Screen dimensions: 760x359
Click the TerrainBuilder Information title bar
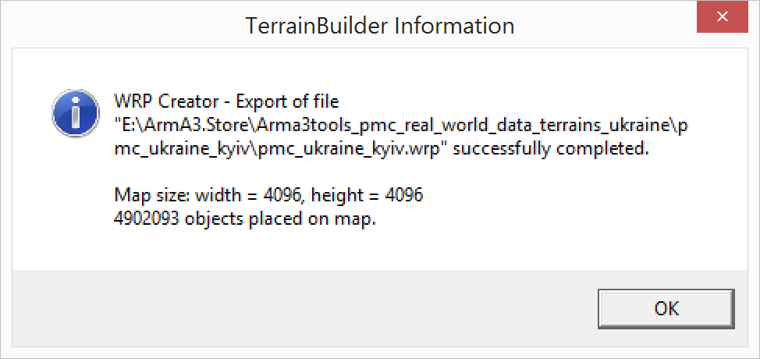pos(379,25)
